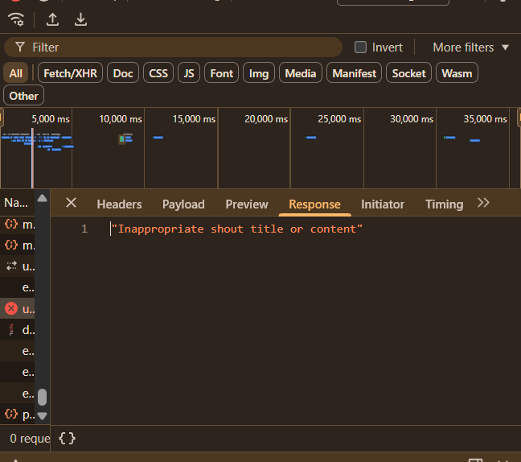Viewport: 521px width, 462px height.
Task: Click the export HAR download icon
Action: 80,19
